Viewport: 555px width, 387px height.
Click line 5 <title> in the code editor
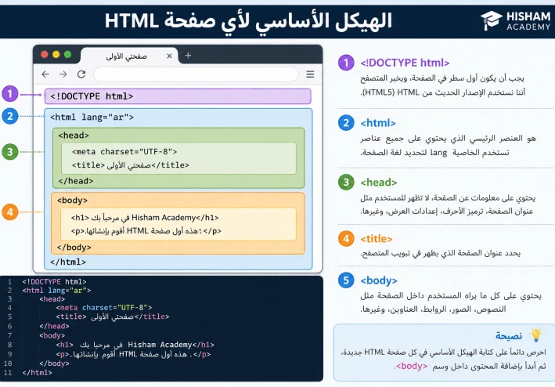(x=113, y=316)
